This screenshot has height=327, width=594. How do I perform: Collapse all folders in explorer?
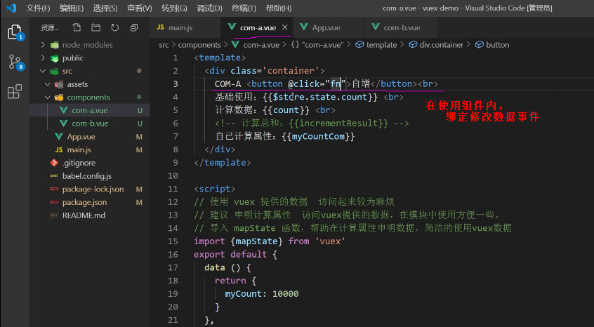click(133, 27)
